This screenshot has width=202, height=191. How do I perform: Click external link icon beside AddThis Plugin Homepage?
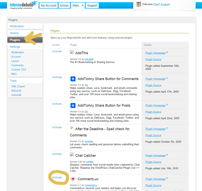click(167, 52)
